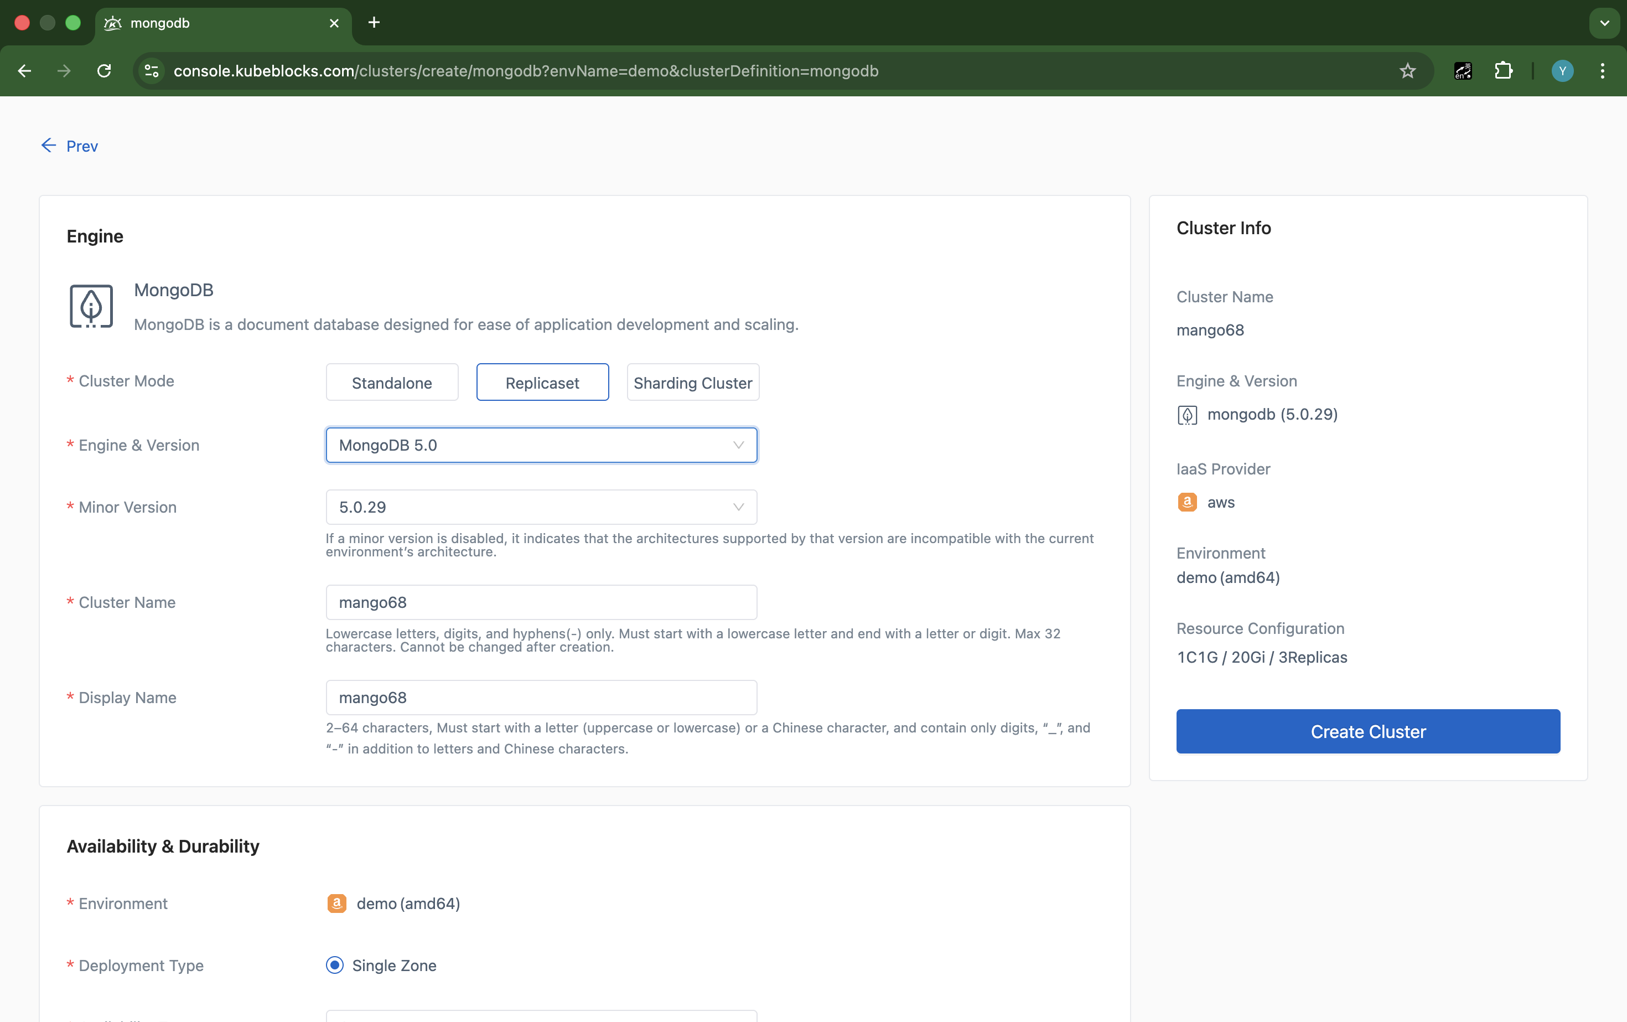1627x1022 pixels.
Task: Click the bookmark star in the address bar
Action: click(1407, 70)
